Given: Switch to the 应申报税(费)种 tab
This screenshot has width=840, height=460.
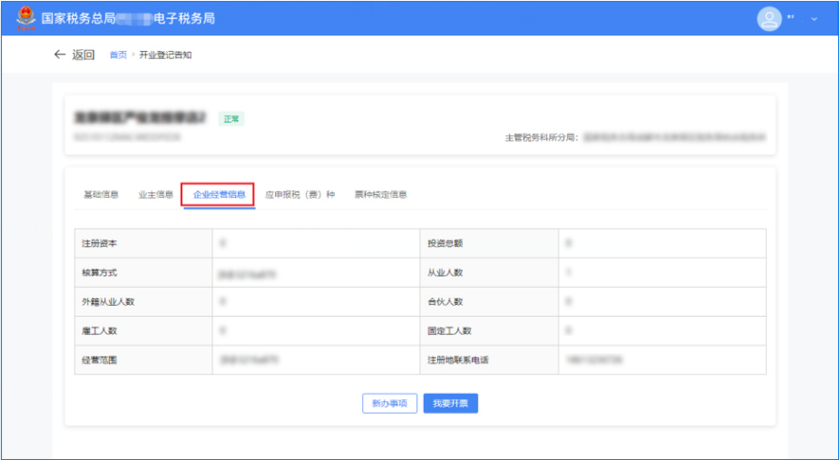Looking at the screenshot, I should 301,194.
